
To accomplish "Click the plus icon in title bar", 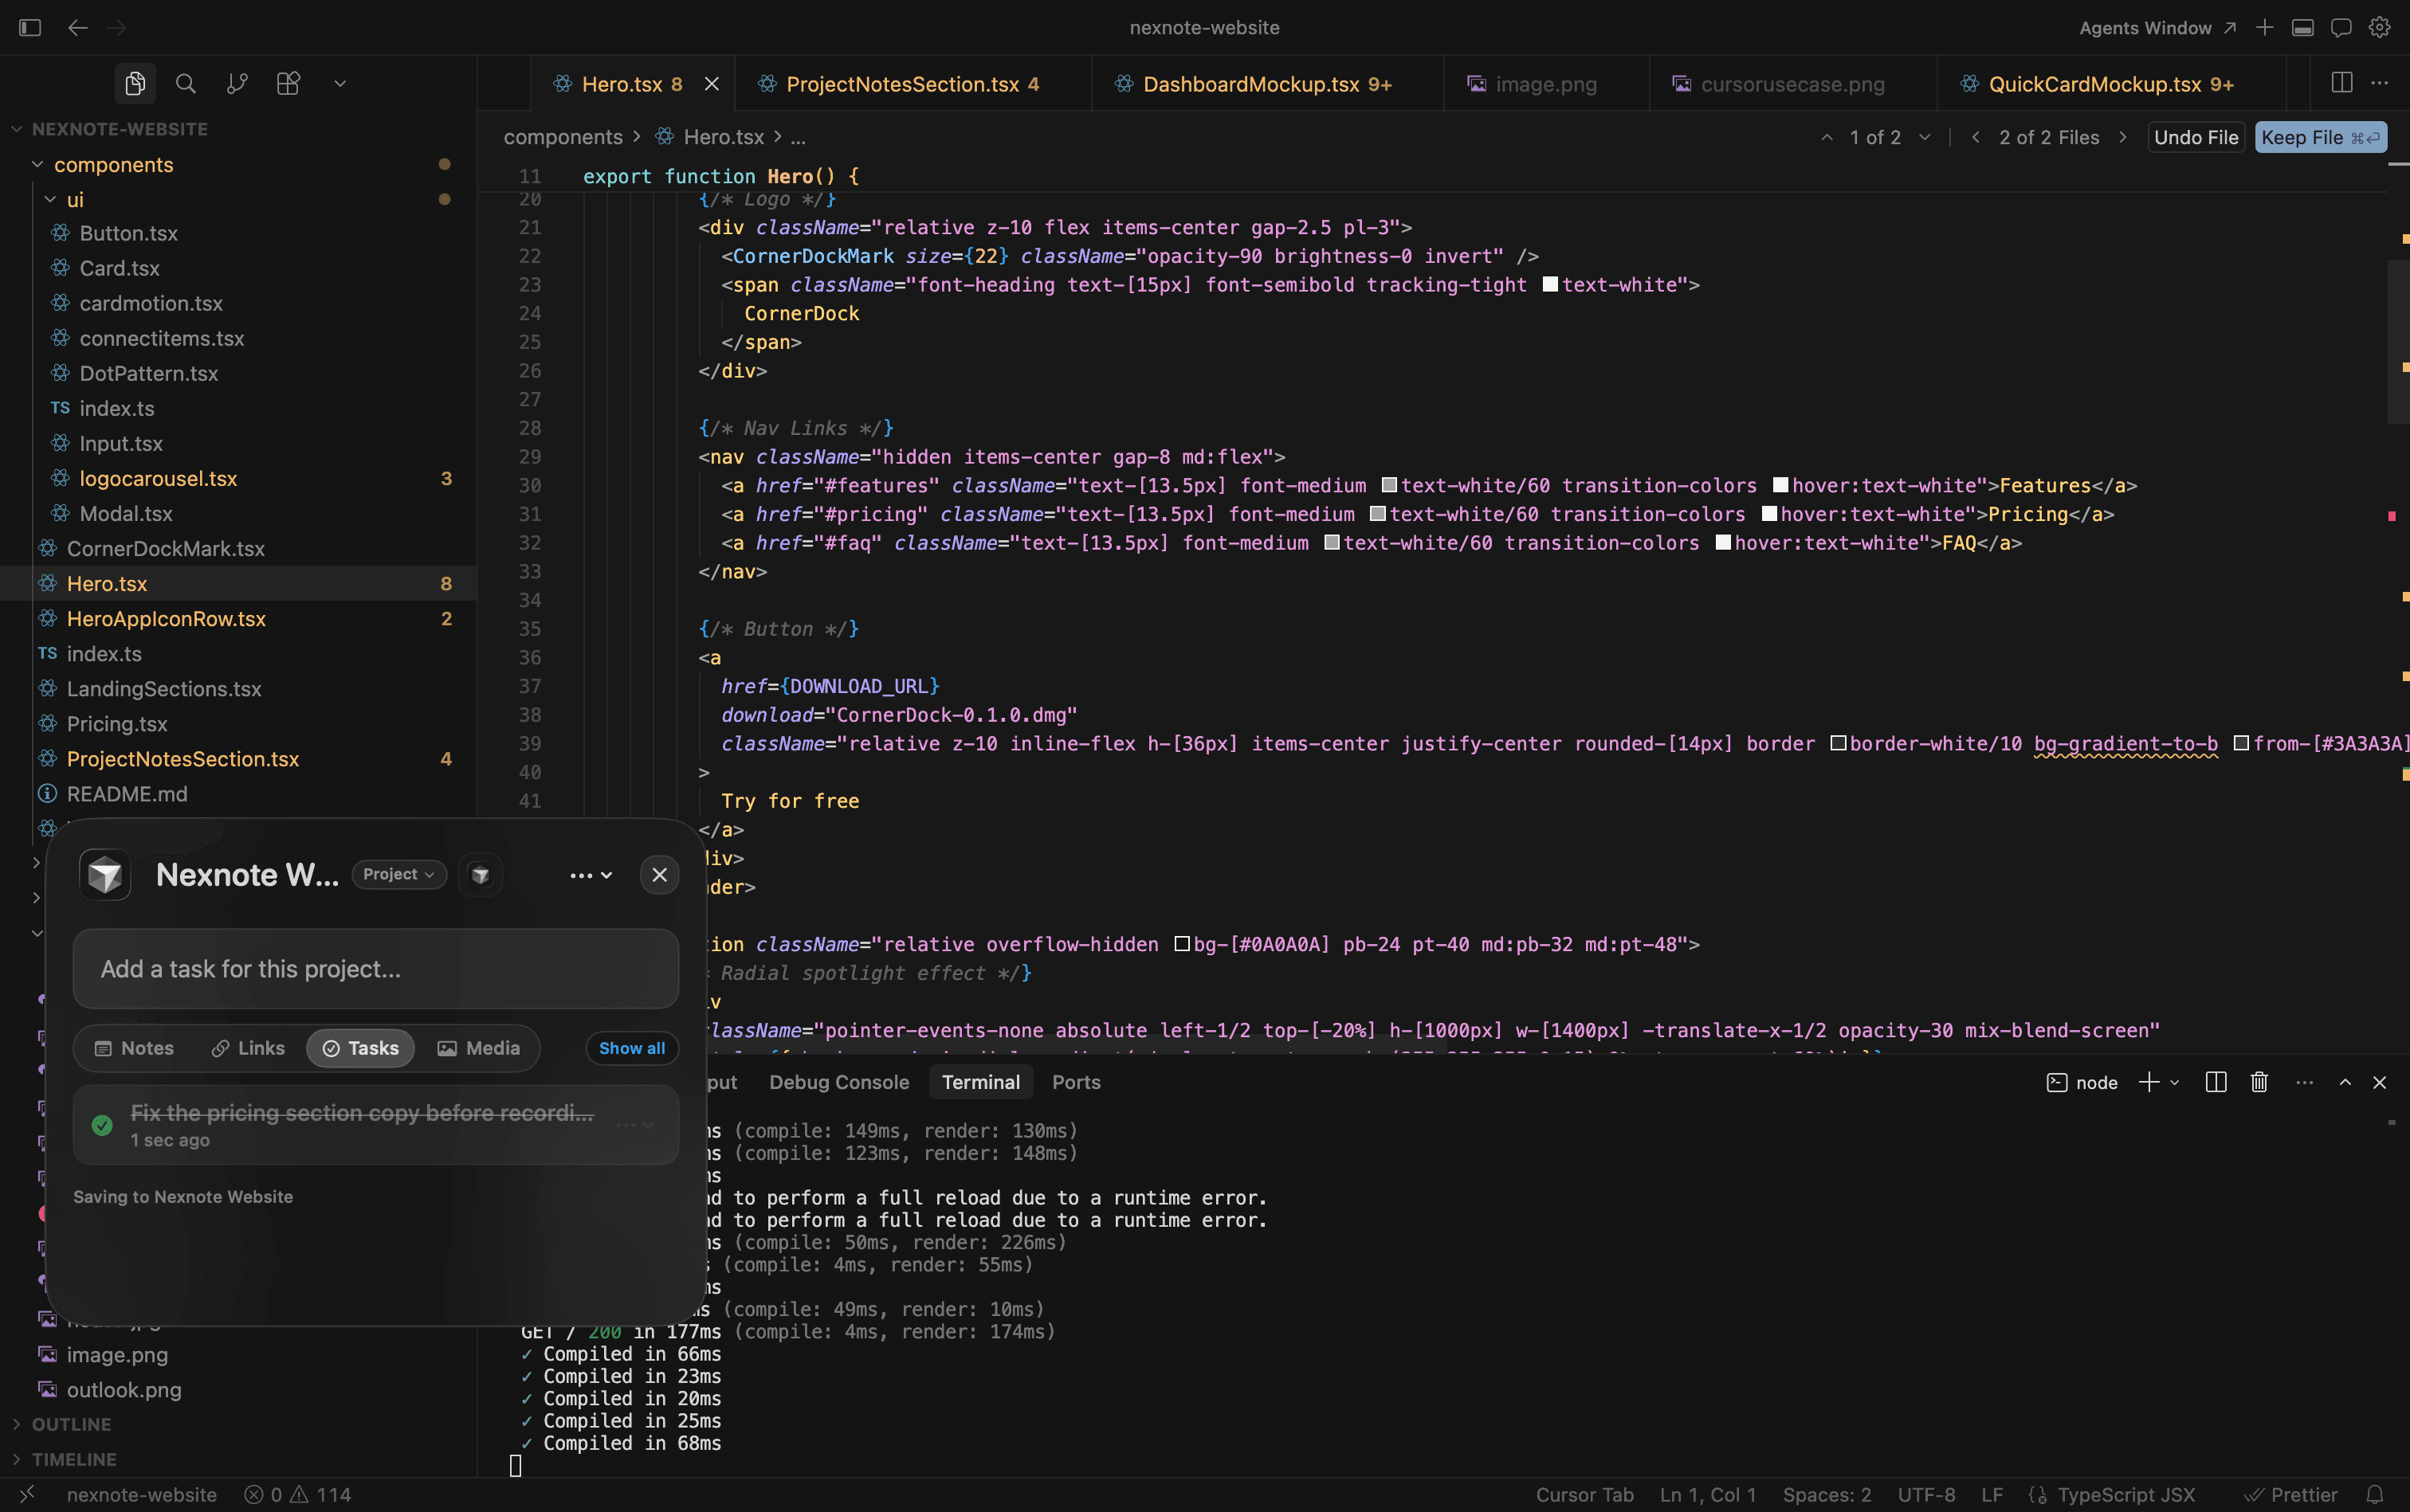I will point(2265,28).
